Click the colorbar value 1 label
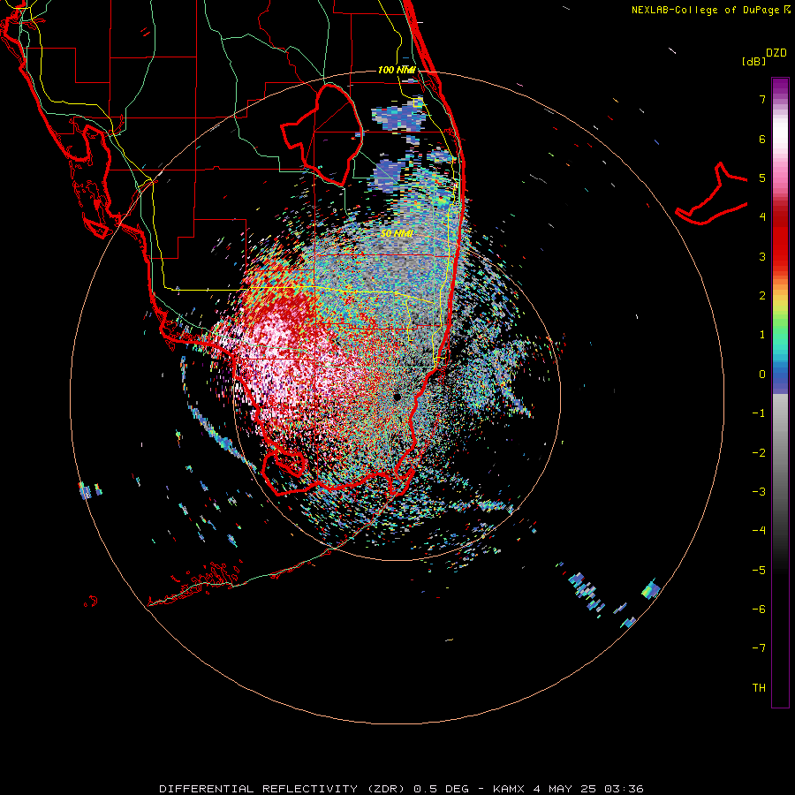The height and width of the screenshot is (795, 795). pos(762,334)
